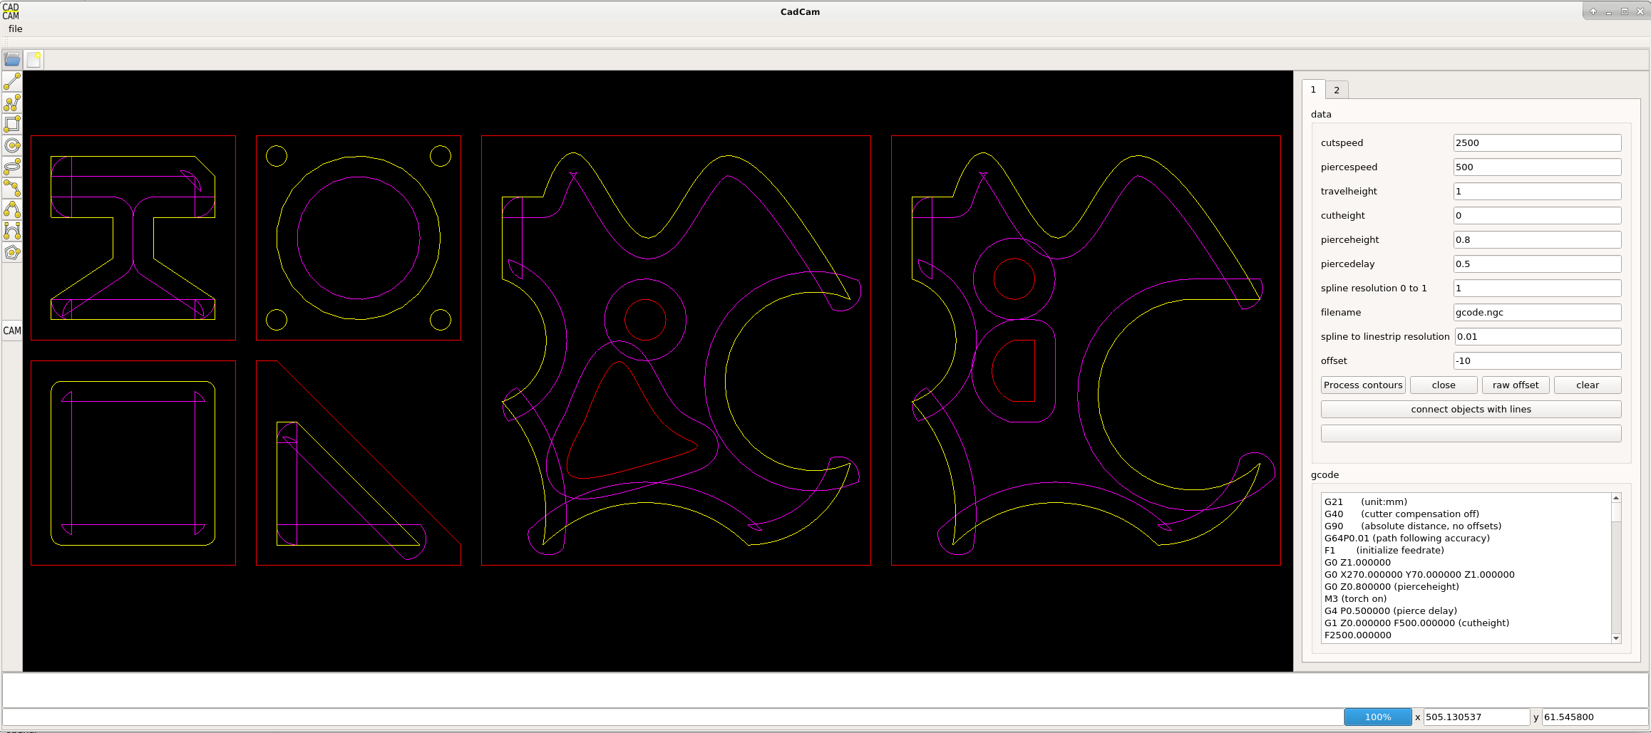
Task: Switch to tab 2
Action: pos(1337,90)
